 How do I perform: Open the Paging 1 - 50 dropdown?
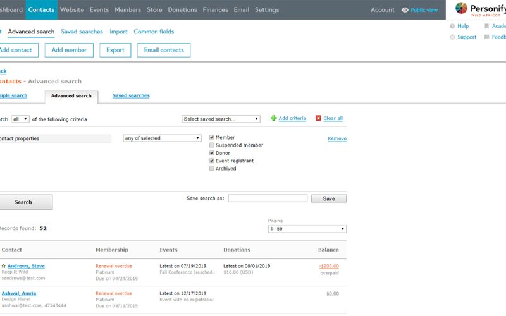[307, 229]
